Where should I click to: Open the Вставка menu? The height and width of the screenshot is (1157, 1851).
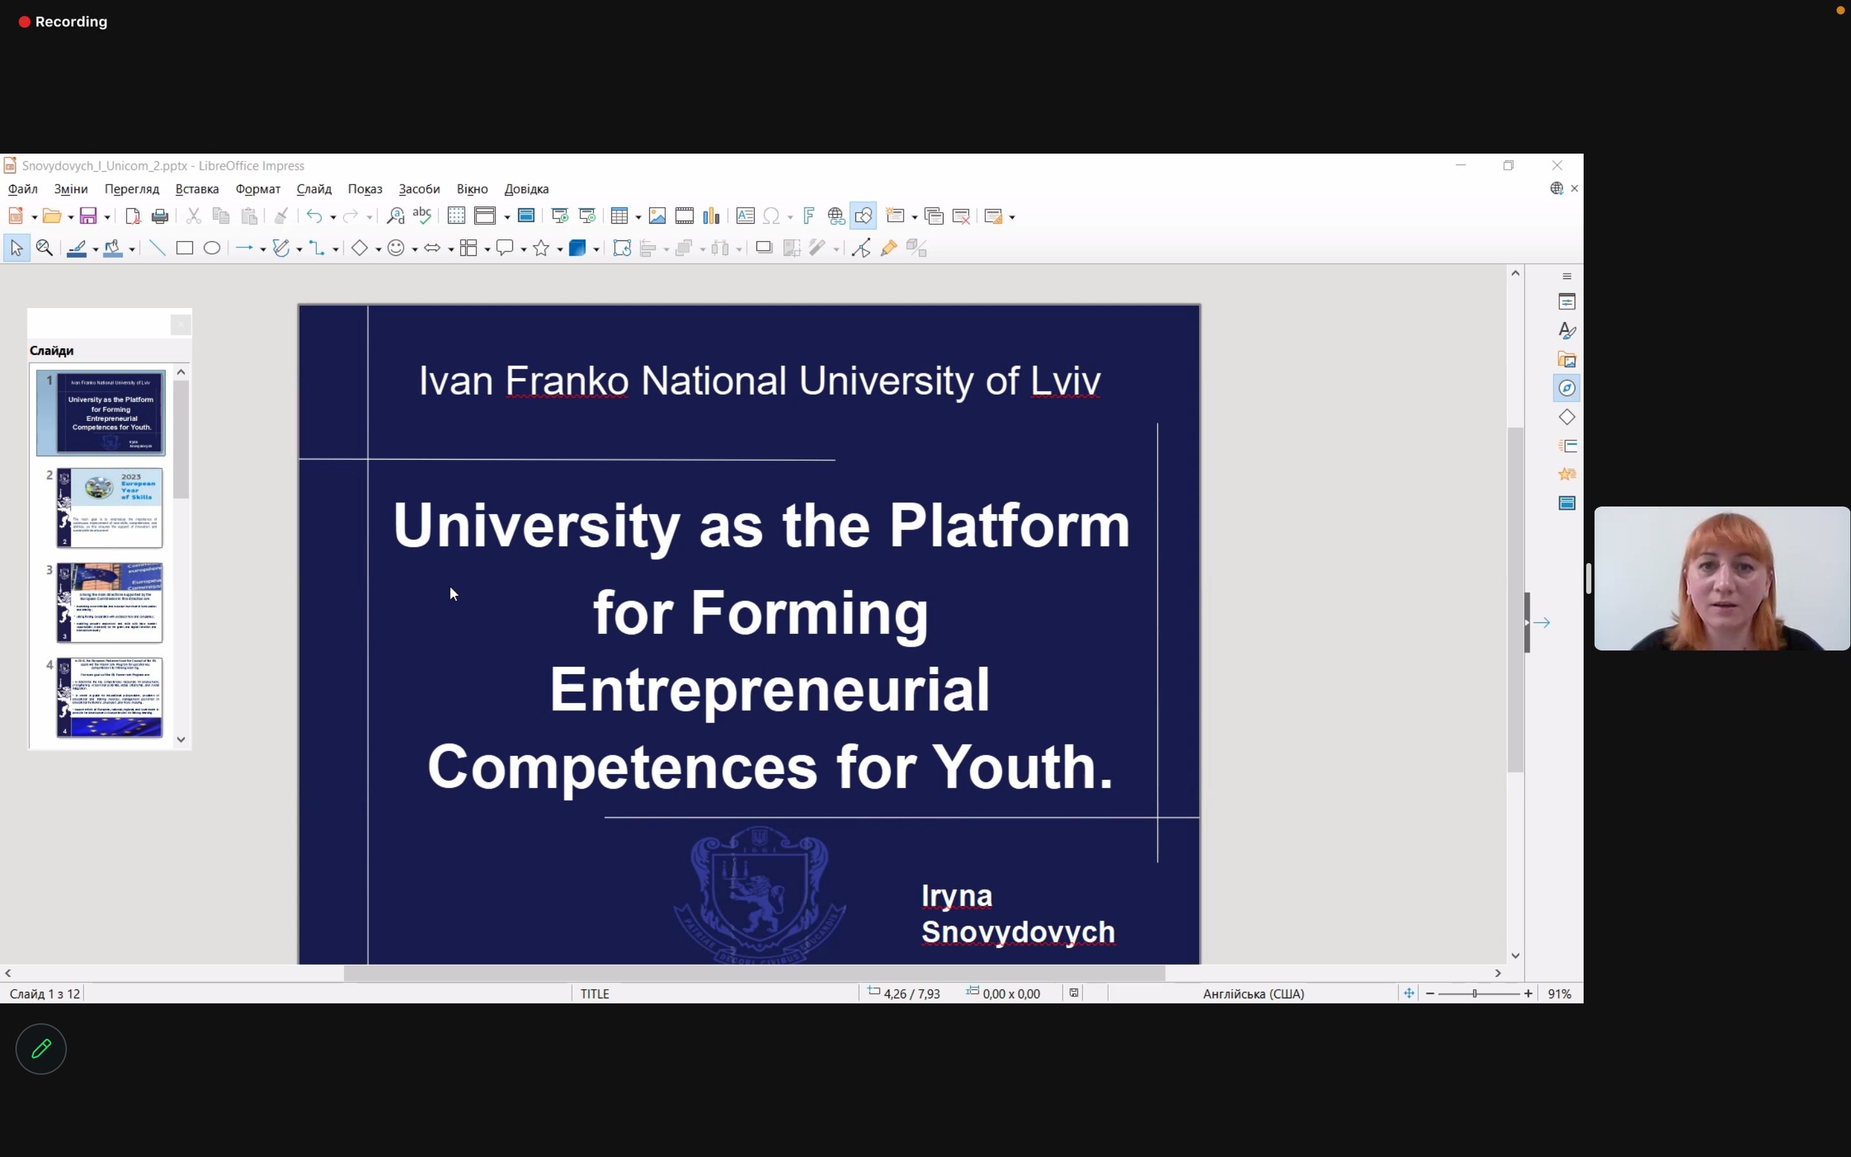click(197, 189)
